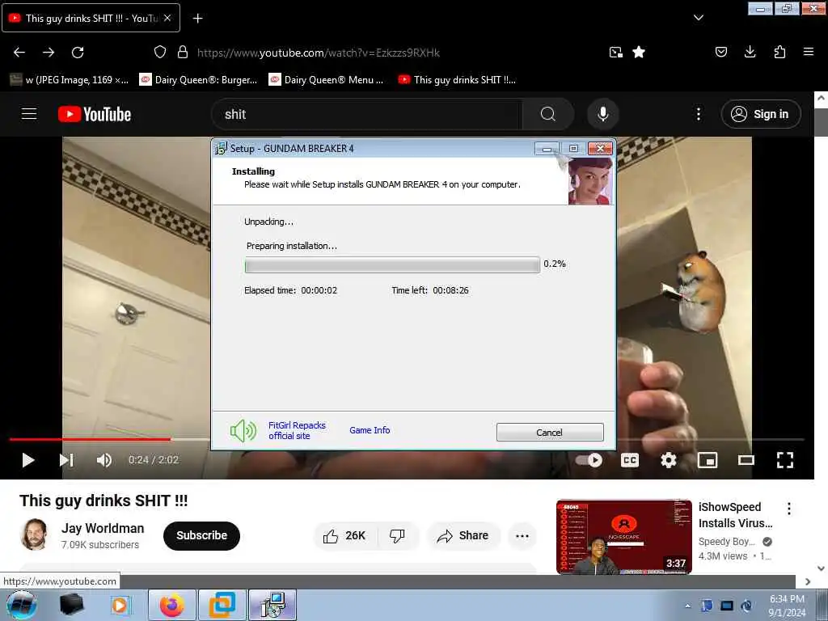Open the iShowSpeed Installs Virus title

click(735, 515)
